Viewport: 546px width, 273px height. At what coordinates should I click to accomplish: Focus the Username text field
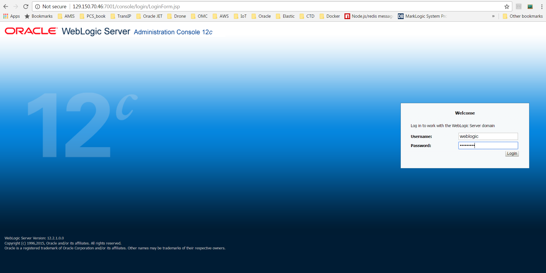pyautogui.click(x=488, y=136)
